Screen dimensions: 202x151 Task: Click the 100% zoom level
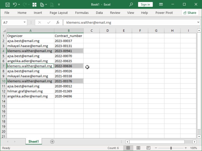[194, 148]
